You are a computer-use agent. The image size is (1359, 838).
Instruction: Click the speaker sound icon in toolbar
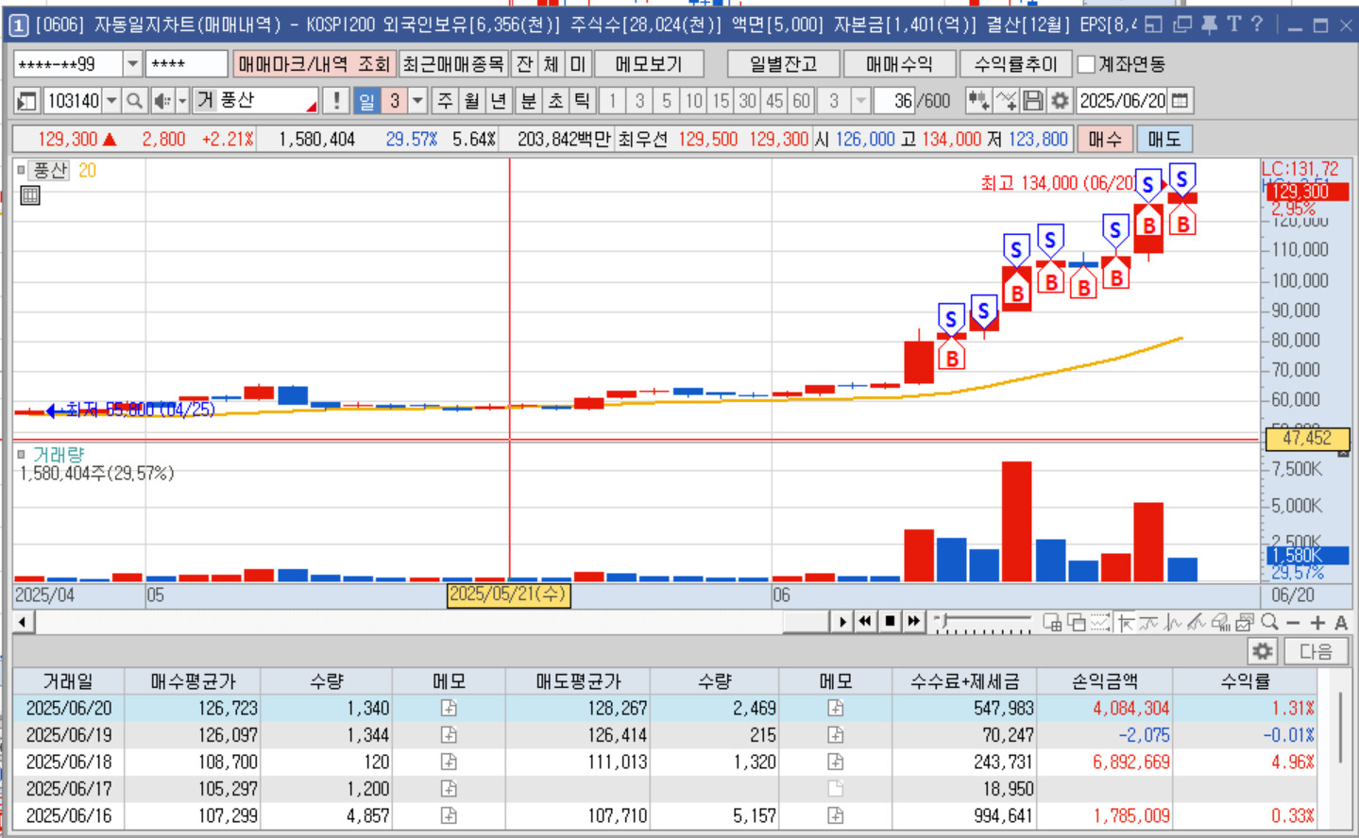(162, 100)
